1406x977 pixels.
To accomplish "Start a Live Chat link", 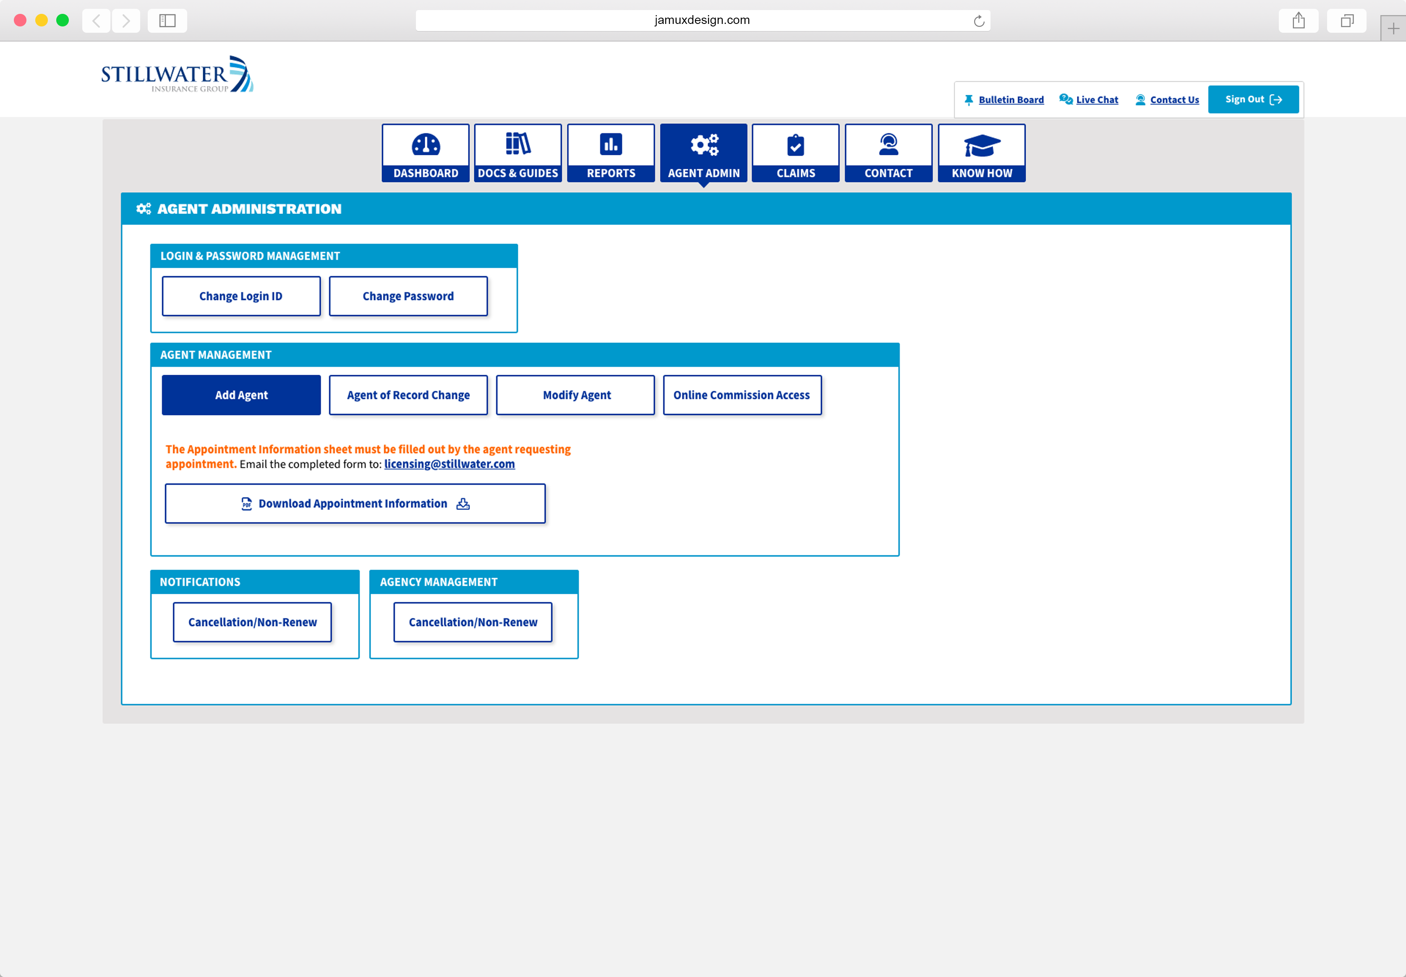I will [x=1097, y=100].
